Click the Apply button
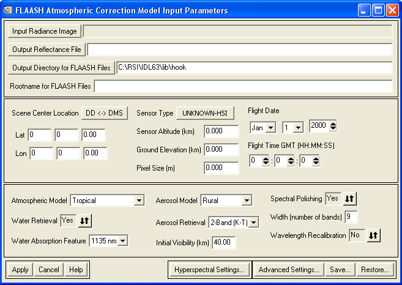402x285 pixels. (x=20, y=270)
